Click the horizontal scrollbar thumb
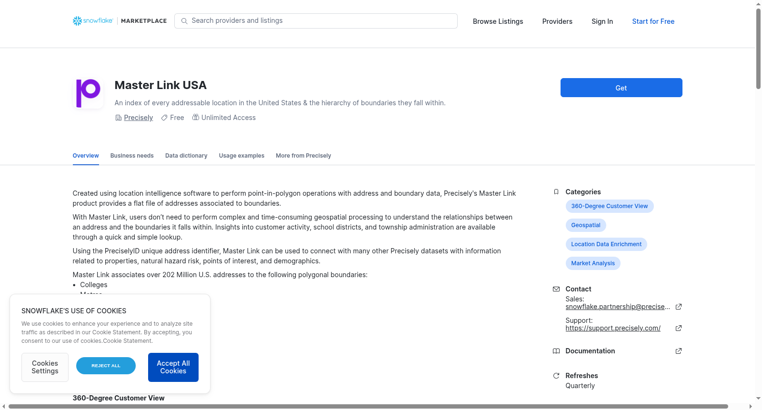This screenshot has width=762, height=410. 368,406
